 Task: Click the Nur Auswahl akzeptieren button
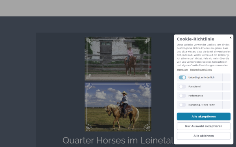[203, 126]
